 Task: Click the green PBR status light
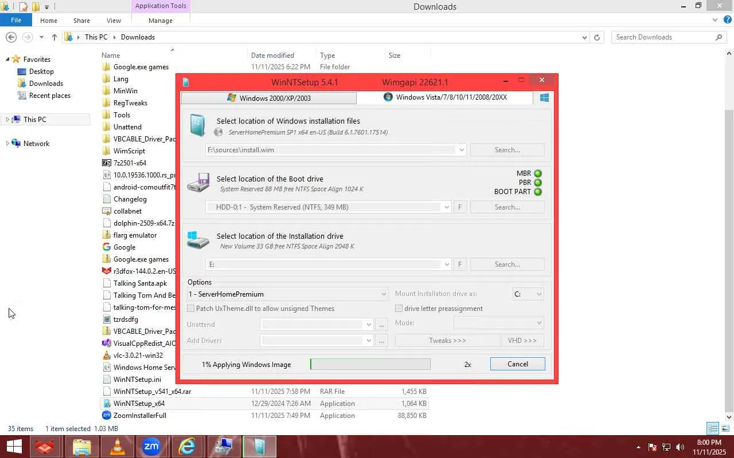(x=538, y=183)
